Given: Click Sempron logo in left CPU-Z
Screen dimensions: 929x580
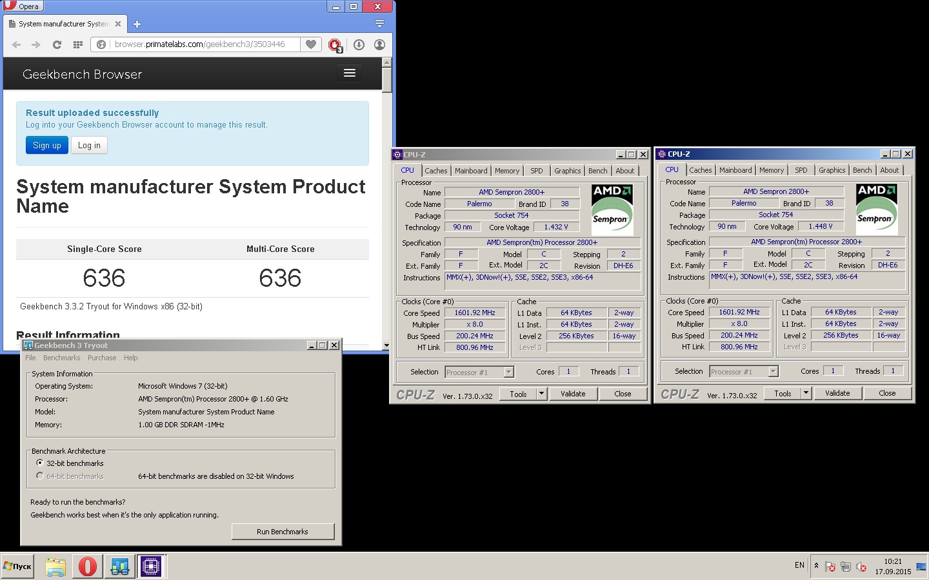Looking at the screenshot, I should pos(612,210).
